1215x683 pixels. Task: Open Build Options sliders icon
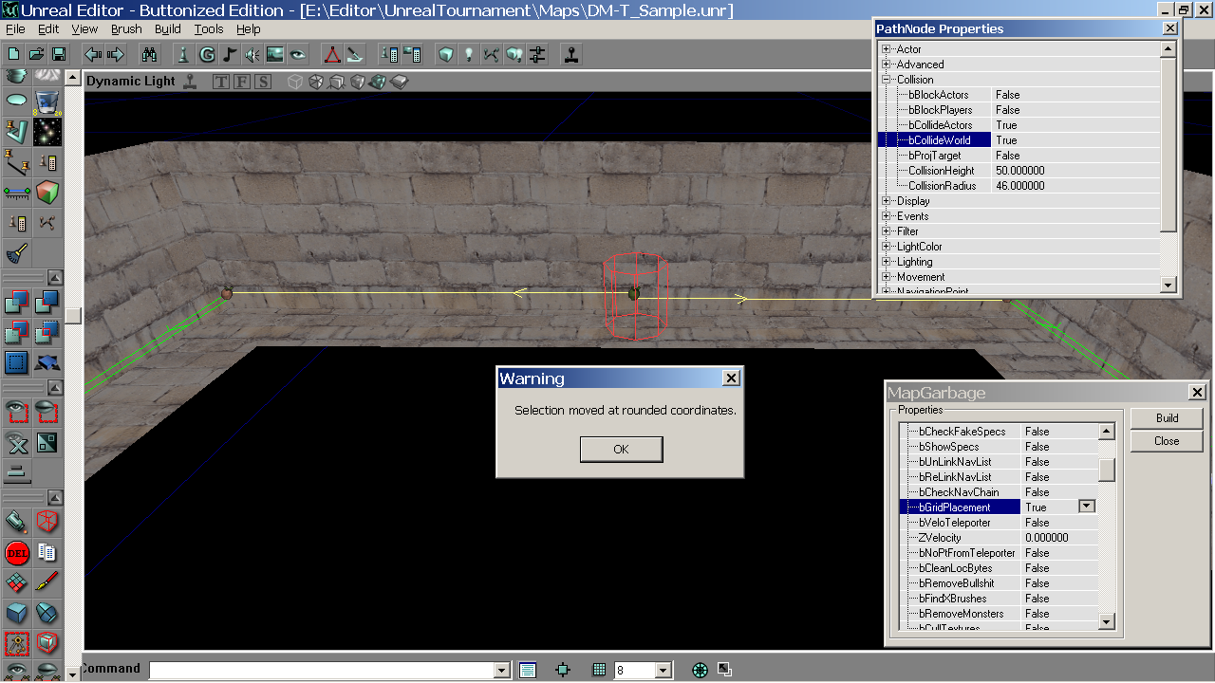coord(537,54)
